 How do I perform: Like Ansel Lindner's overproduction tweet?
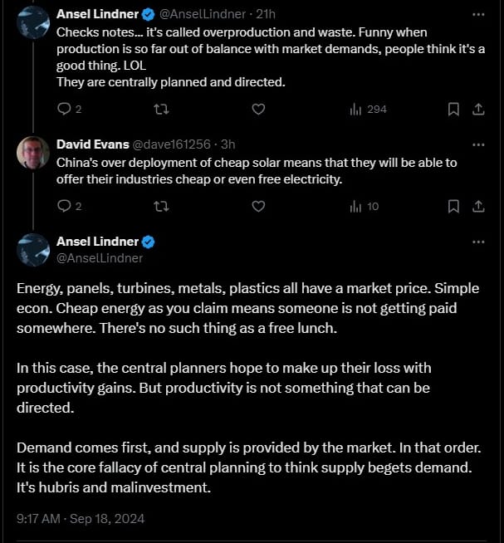[x=258, y=109]
